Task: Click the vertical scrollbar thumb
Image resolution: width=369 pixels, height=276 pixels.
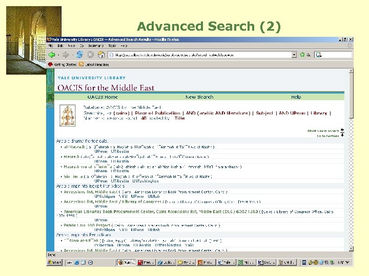Action: 351,96
